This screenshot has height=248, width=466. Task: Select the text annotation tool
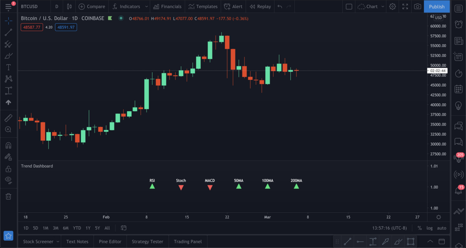(x=8, y=67)
